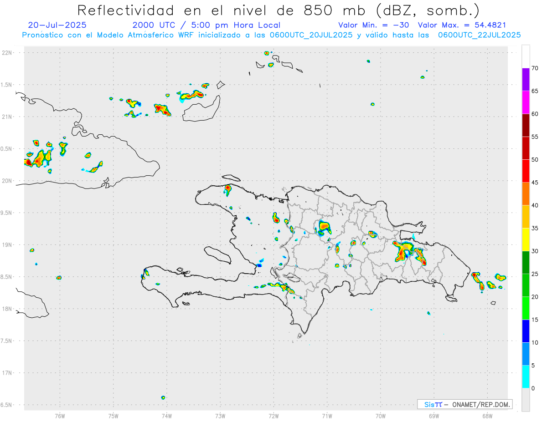The height and width of the screenshot is (422, 547).
Task: Click the colorbar label "70"
Action: tap(535, 68)
